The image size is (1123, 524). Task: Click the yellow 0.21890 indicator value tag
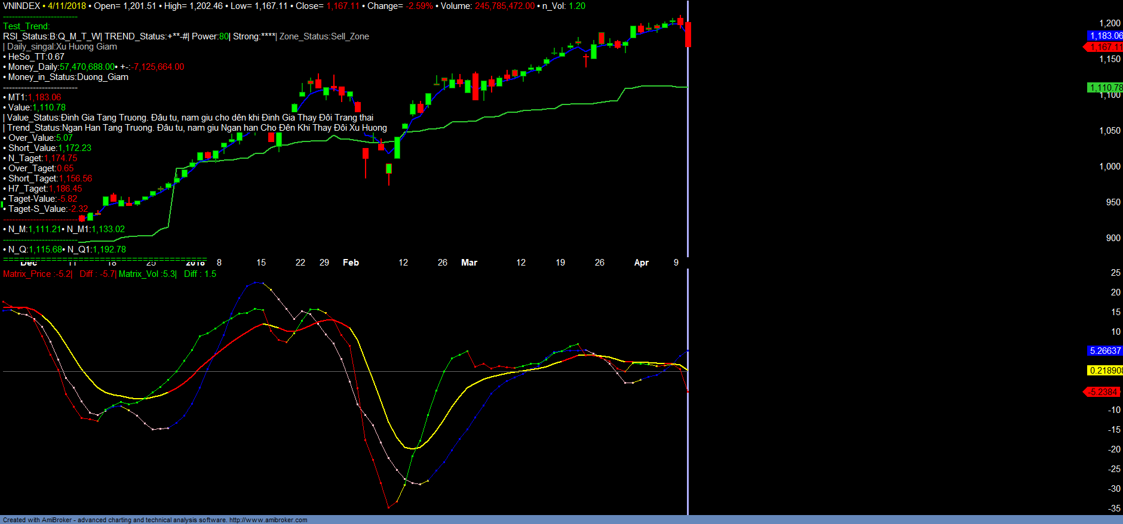(x=1104, y=371)
